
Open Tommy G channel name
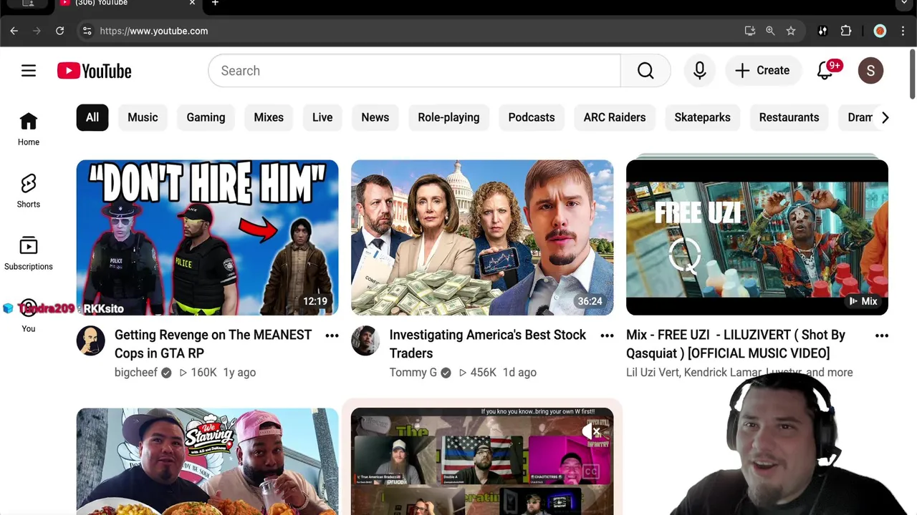point(413,373)
